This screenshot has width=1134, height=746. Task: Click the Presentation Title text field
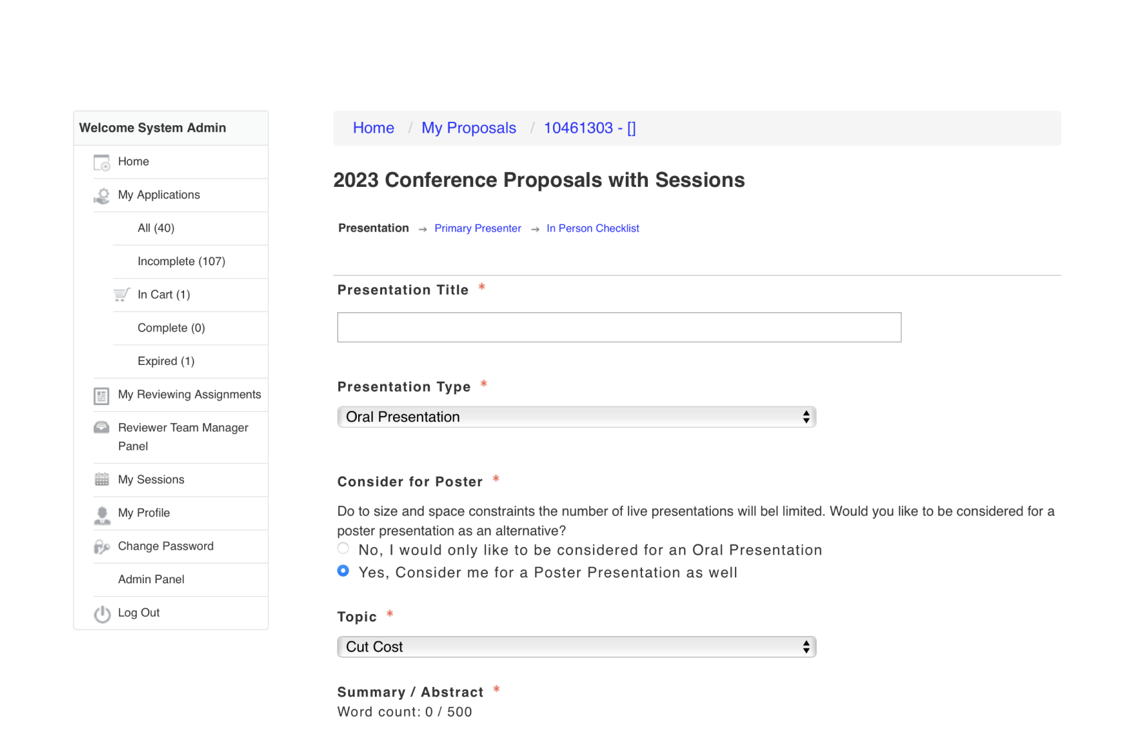[x=619, y=327]
